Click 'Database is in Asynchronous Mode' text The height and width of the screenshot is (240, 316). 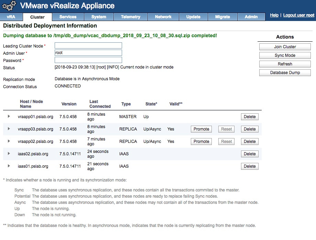(x=87, y=79)
